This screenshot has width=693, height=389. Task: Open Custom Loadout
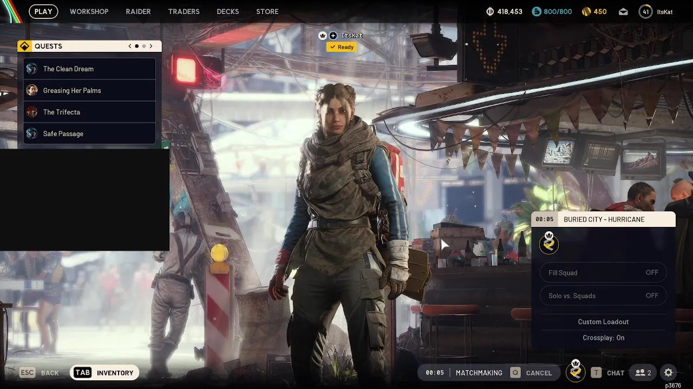[x=603, y=321]
